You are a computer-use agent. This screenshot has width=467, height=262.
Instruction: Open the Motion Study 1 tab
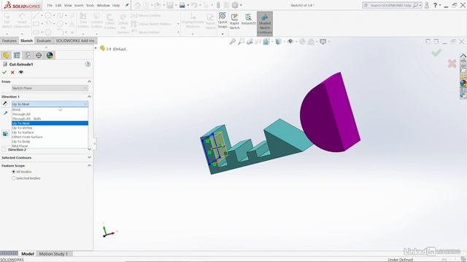click(53, 254)
